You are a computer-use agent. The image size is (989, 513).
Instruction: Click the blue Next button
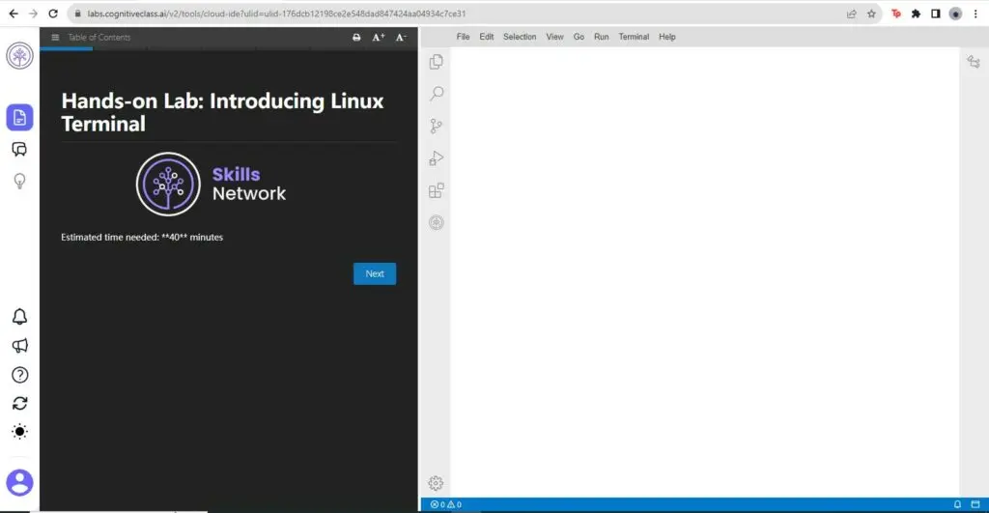tap(375, 273)
